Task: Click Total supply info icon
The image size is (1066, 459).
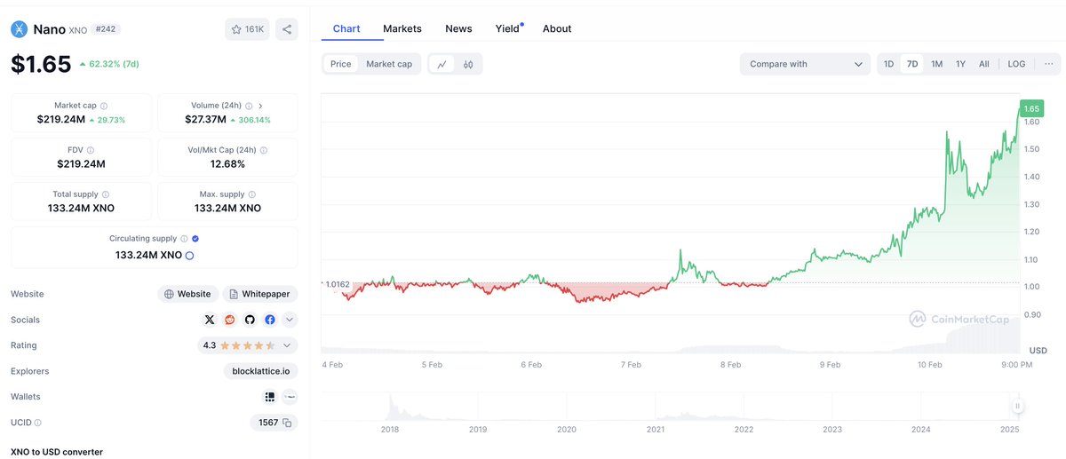Action: [106, 194]
